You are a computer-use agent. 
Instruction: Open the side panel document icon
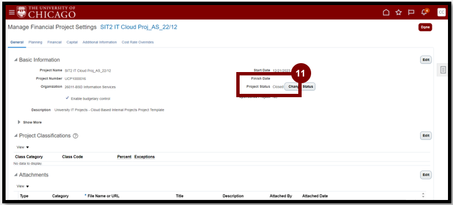point(443,70)
